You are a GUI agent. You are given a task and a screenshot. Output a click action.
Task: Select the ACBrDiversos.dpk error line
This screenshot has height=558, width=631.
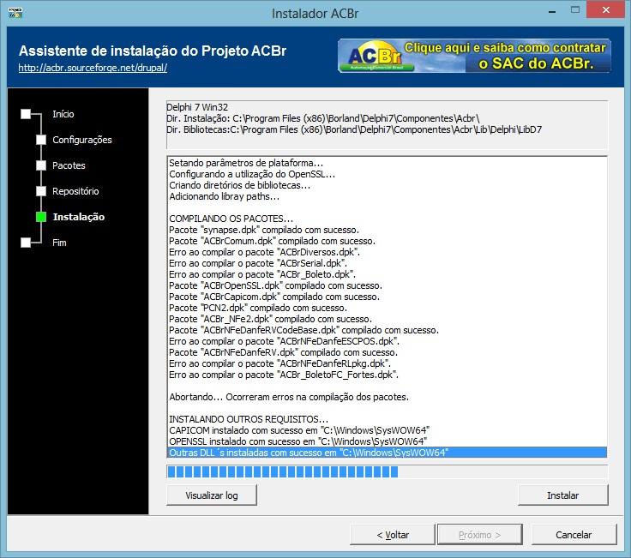(x=264, y=252)
